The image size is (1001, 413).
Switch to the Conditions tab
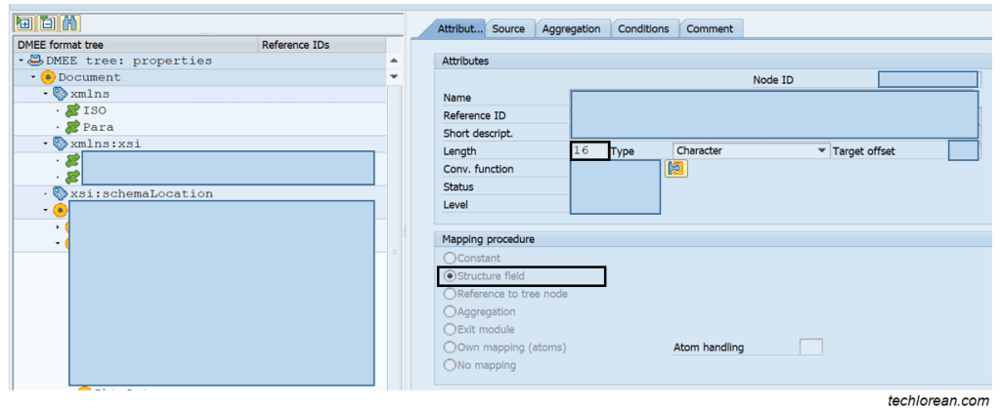643,28
